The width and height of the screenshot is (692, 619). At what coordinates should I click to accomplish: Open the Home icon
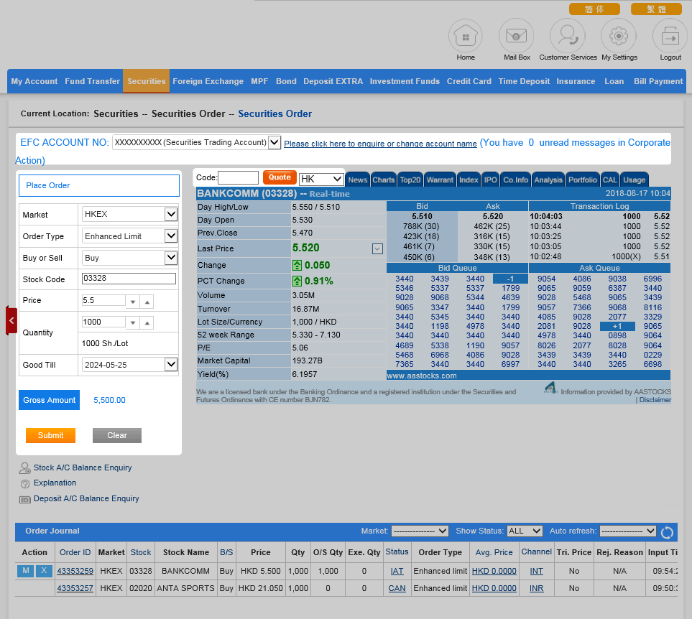click(466, 36)
